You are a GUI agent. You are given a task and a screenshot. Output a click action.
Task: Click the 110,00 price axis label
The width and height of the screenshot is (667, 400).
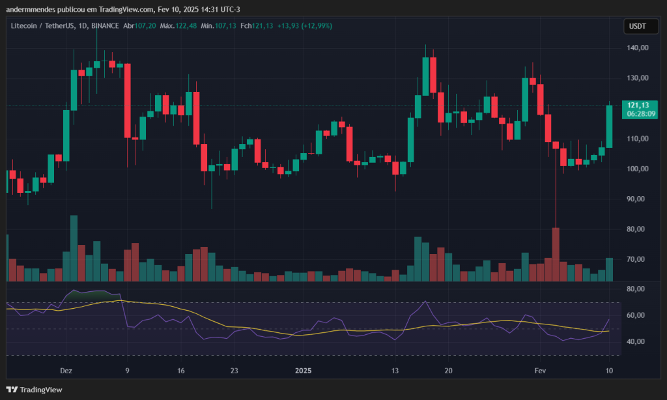coord(637,139)
